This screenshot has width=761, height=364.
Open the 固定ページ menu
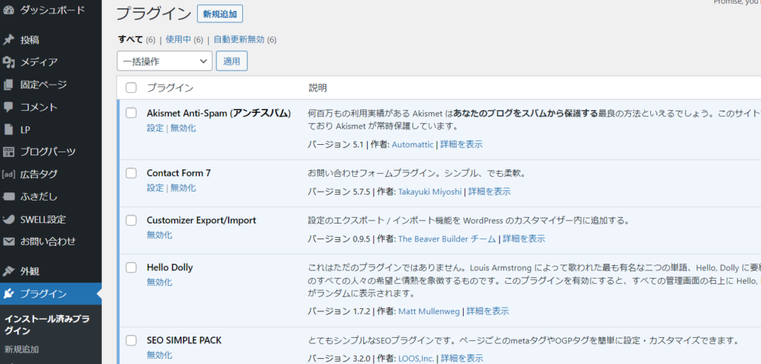coord(43,85)
